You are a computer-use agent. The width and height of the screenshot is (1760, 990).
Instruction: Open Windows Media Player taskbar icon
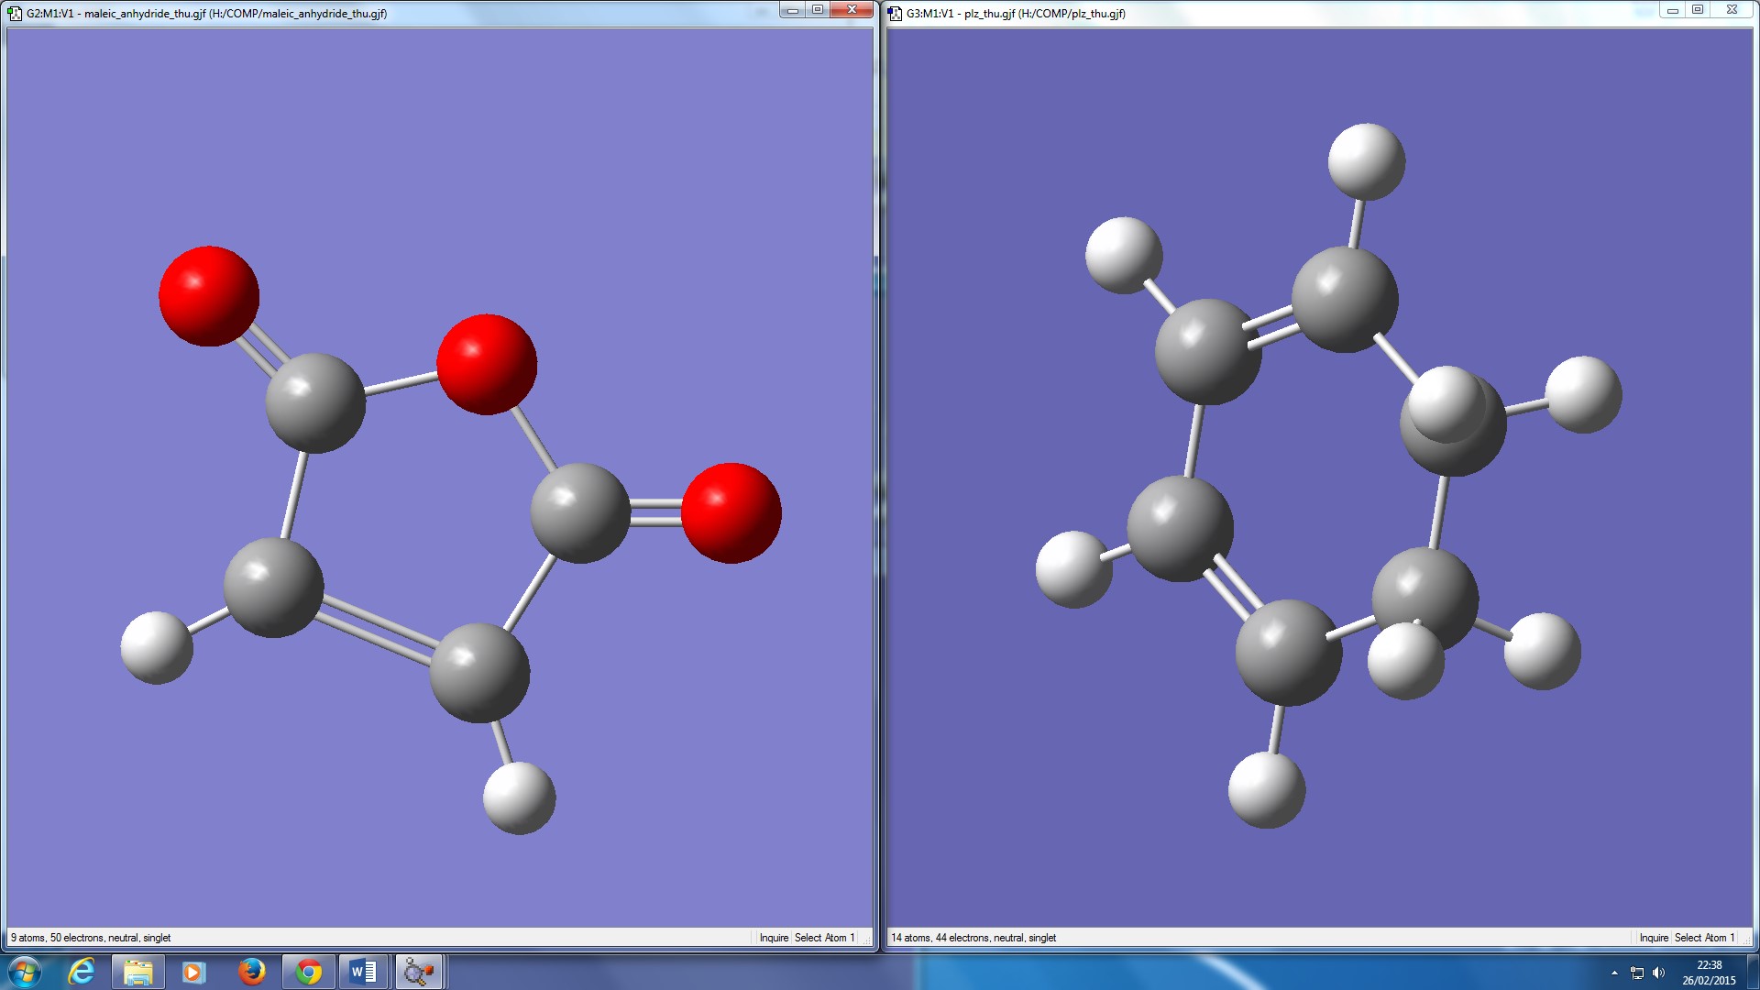(x=193, y=972)
